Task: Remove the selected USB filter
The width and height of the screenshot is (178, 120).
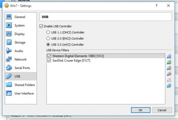Action: tap(169, 74)
